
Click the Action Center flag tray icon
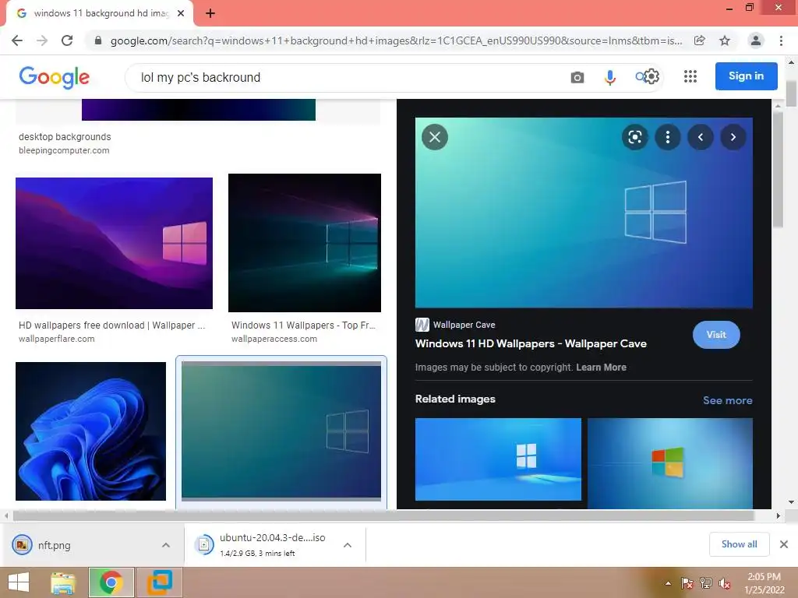[x=687, y=583]
